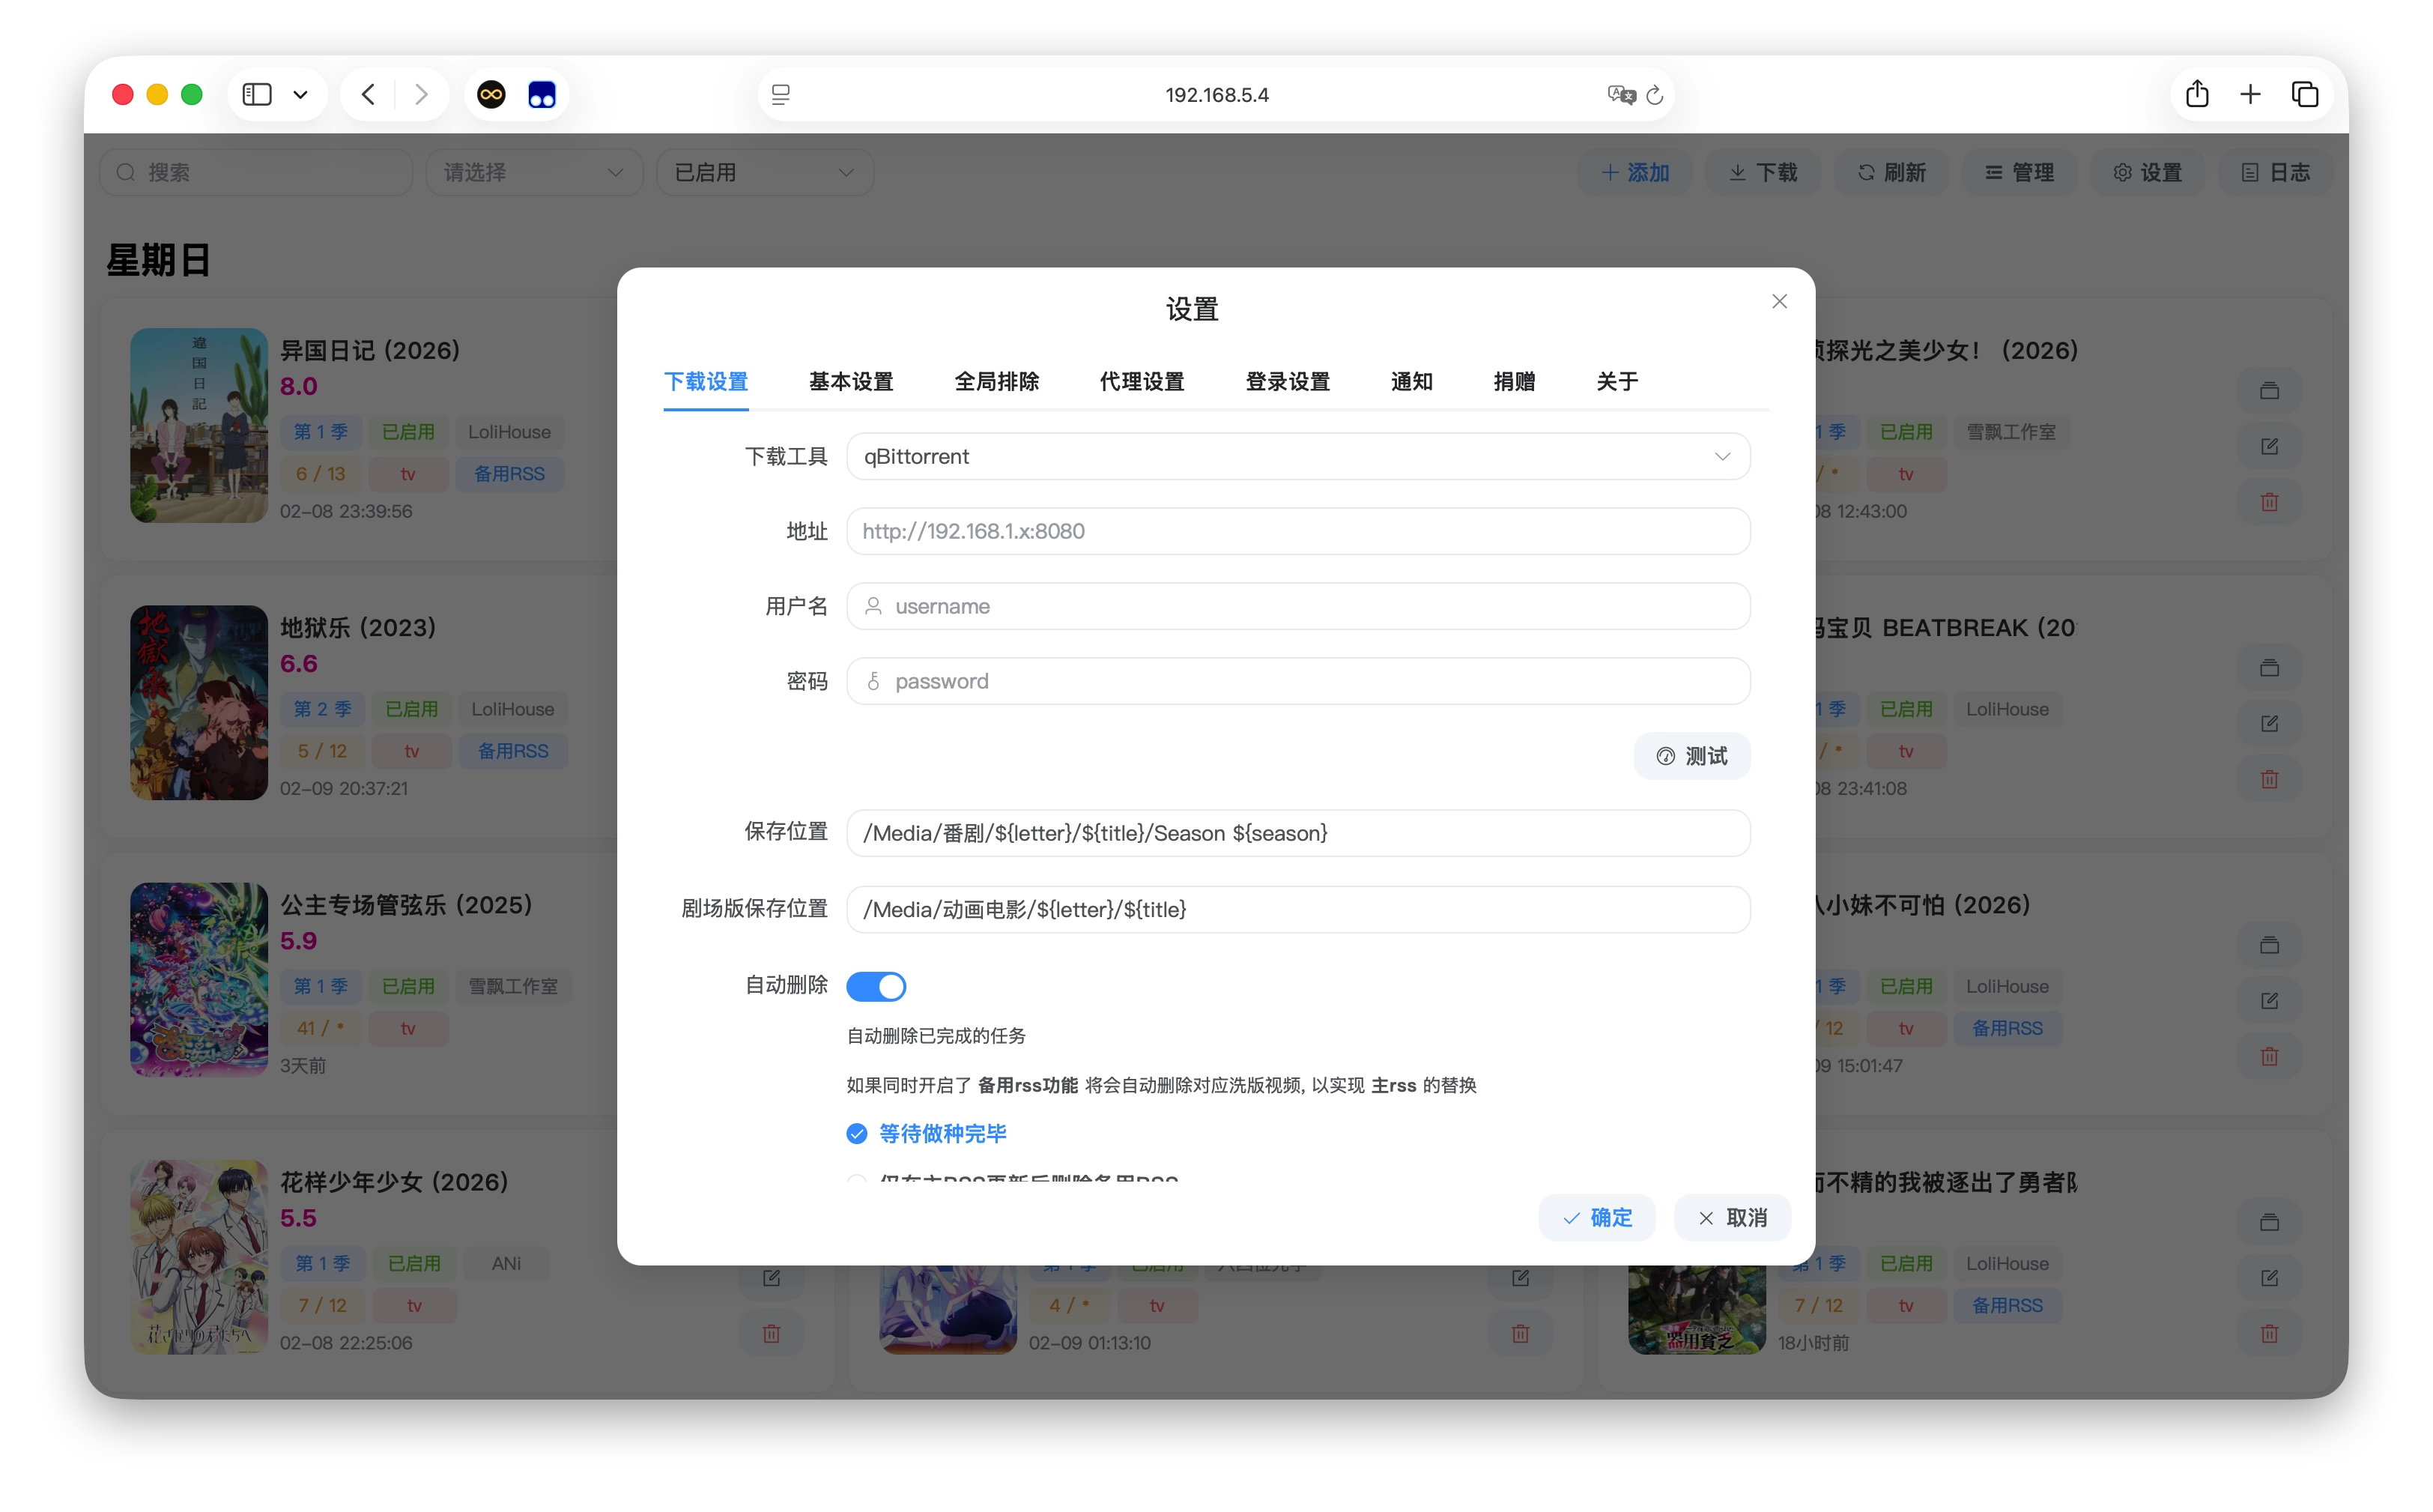
Task: Switch to the 基本设置 tab
Action: tap(851, 381)
